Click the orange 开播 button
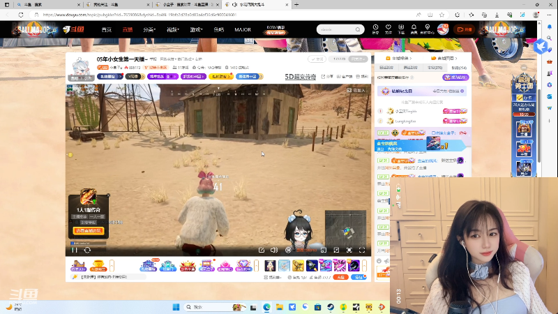558x314 pixels. point(465,29)
